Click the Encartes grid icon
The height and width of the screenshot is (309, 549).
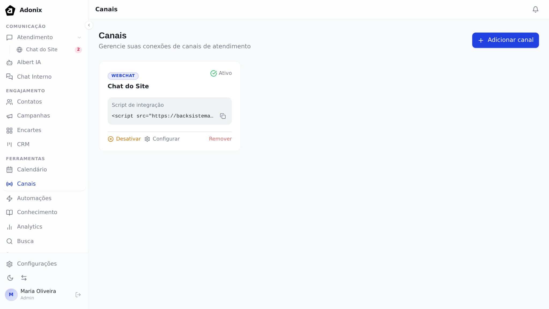tap(9, 130)
